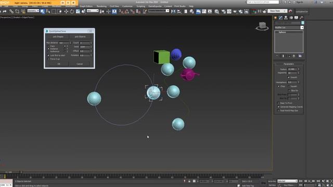Activate the Select and Rotate tool
This screenshot has height=187, width=333.
pyautogui.click(x=72, y=11)
